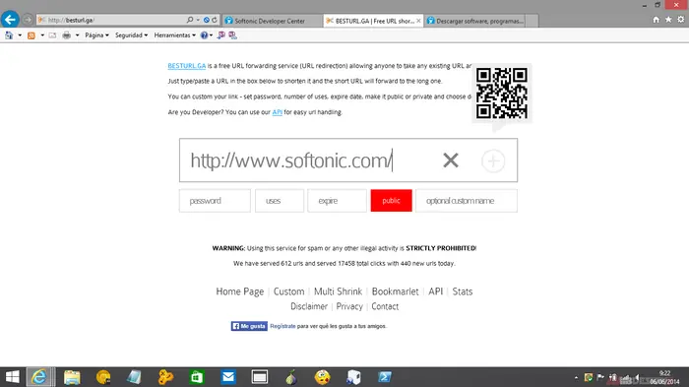Click the RSS feeds icon
The width and height of the screenshot is (689, 387).
pos(31,35)
